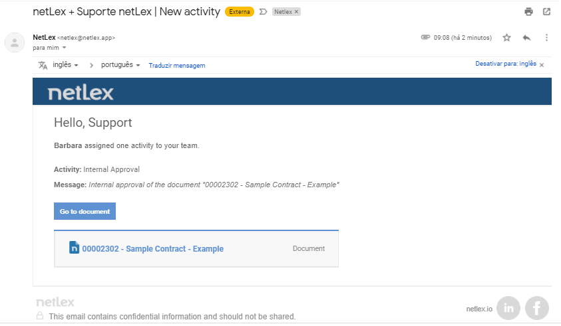This screenshot has height=326, width=561.
Task: Open the three-dot more options menu
Action: click(x=546, y=37)
